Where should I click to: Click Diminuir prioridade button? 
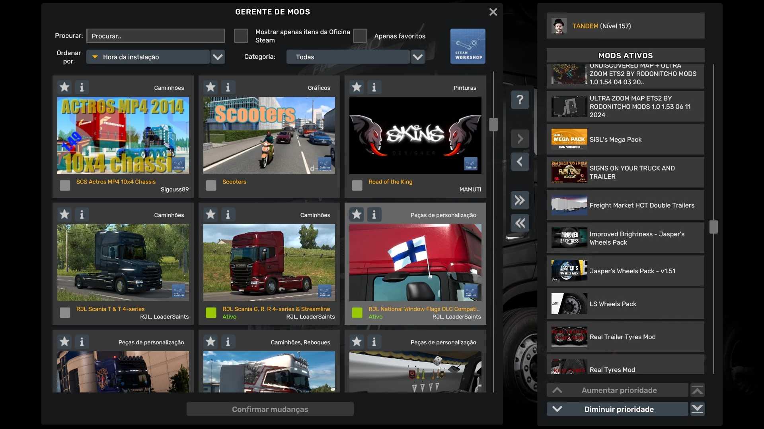618,409
